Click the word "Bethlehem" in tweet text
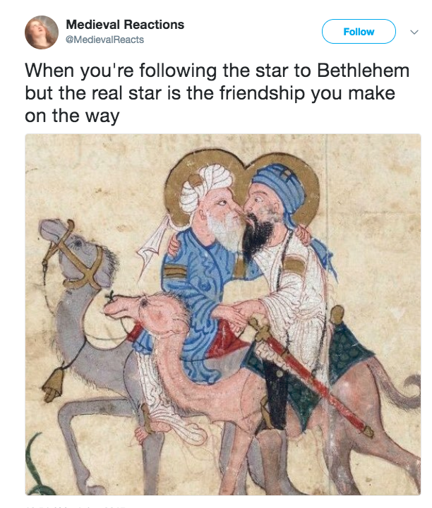This screenshot has height=508, width=432. 364,71
